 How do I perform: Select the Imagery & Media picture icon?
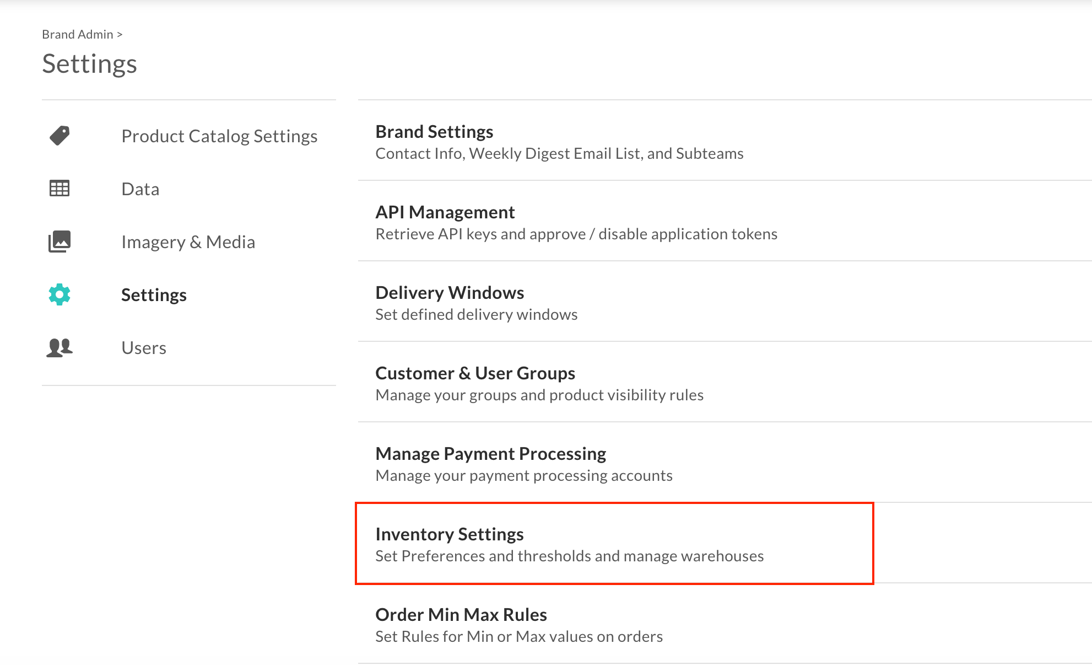pyautogui.click(x=59, y=241)
